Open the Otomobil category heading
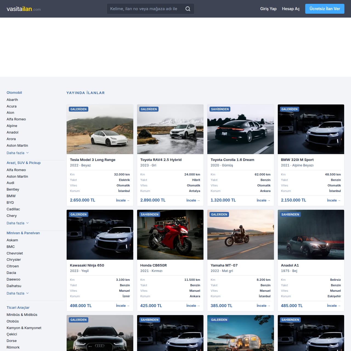 pos(14,93)
